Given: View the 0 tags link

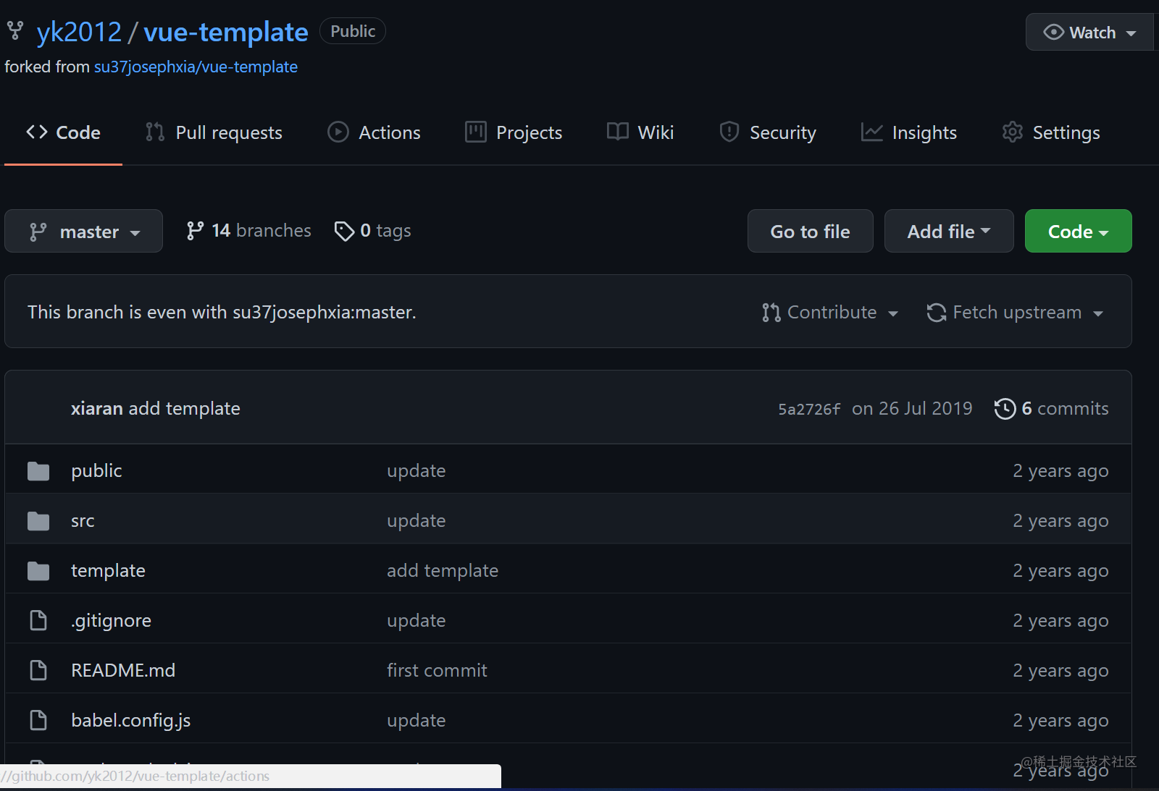Looking at the screenshot, I should [x=372, y=231].
